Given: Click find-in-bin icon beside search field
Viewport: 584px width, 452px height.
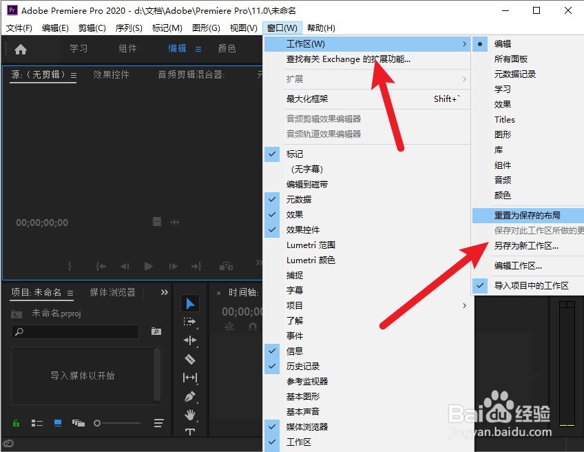Looking at the screenshot, I should 156,331.
